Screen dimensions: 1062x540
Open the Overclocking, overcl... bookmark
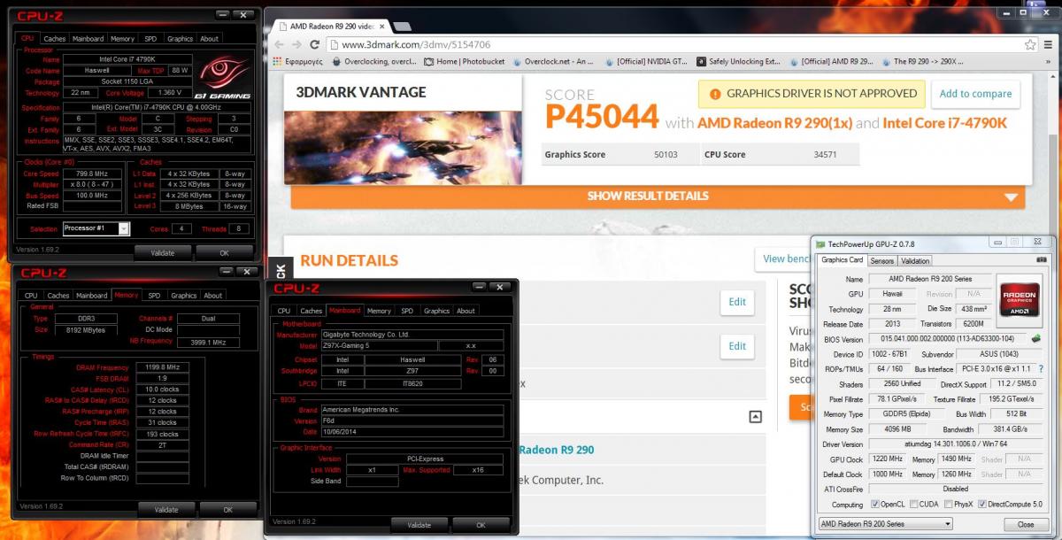click(373, 62)
